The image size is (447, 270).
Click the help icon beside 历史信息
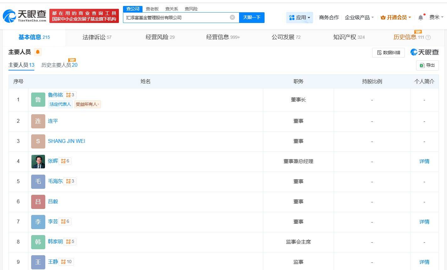tap(428, 37)
